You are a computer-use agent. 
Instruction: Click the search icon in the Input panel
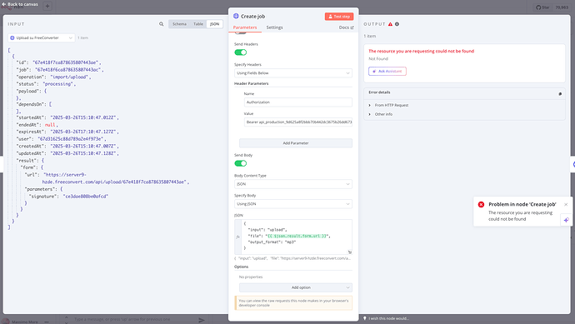pos(162,24)
